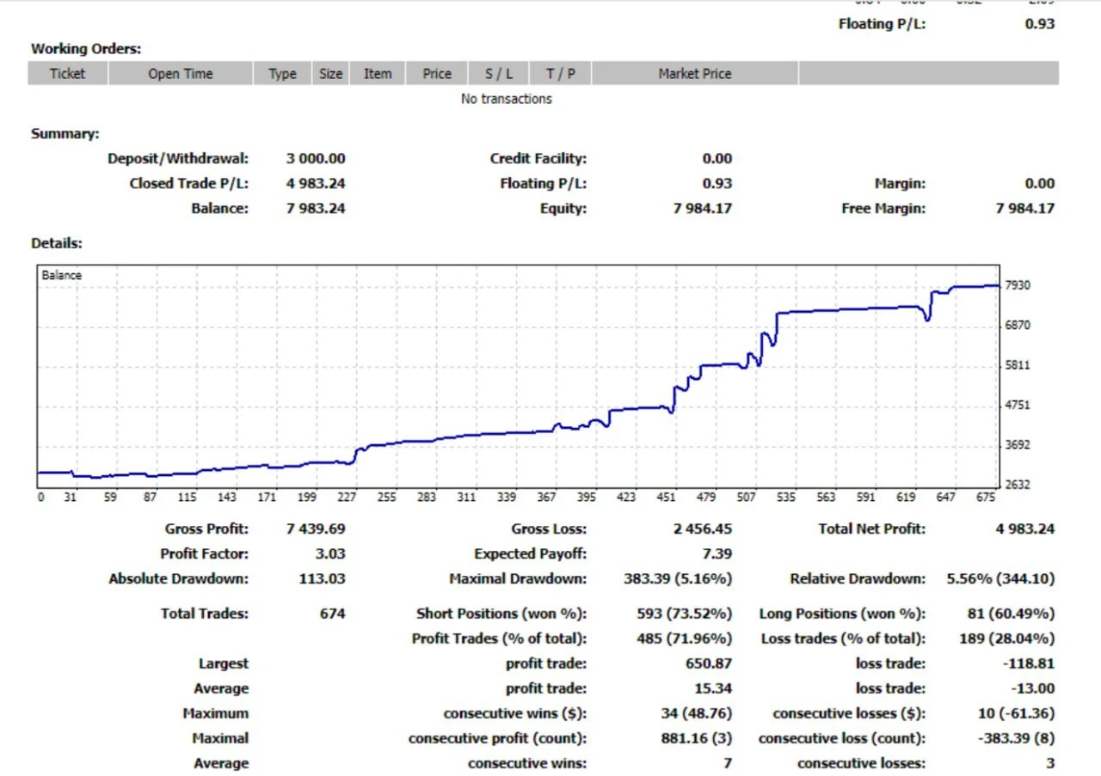The height and width of the screenshot is (776, 1101).
Task: Select the Gross Profit value 7 439.69
Action: 316,529
